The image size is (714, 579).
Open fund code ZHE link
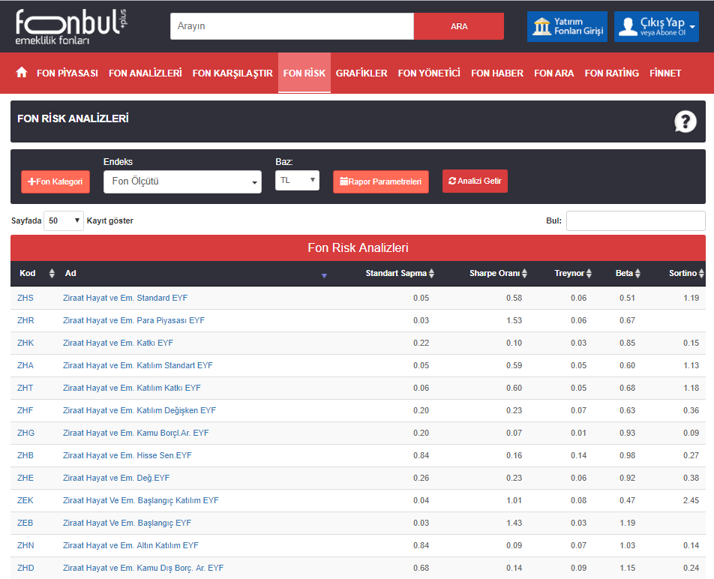[25, 478]
